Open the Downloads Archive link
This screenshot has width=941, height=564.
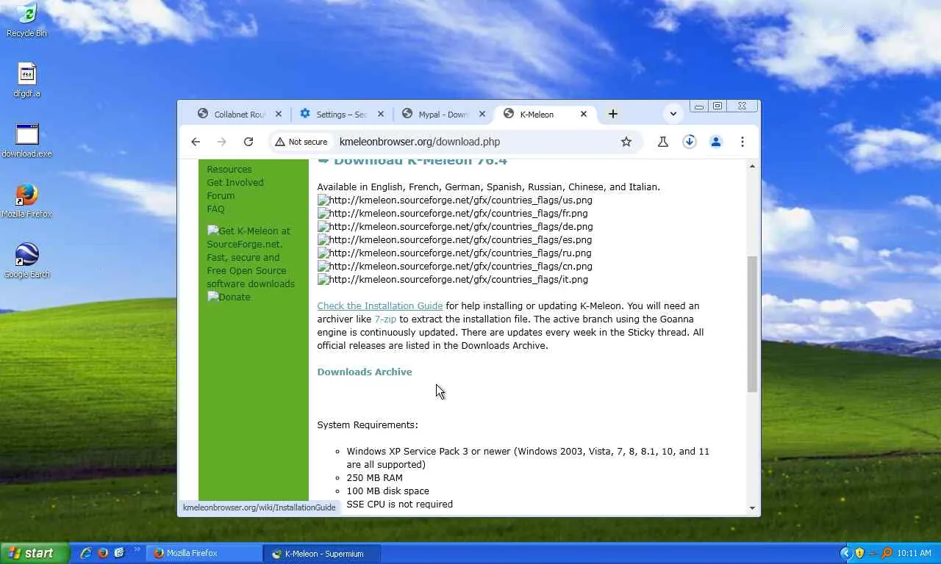[365, 372]
